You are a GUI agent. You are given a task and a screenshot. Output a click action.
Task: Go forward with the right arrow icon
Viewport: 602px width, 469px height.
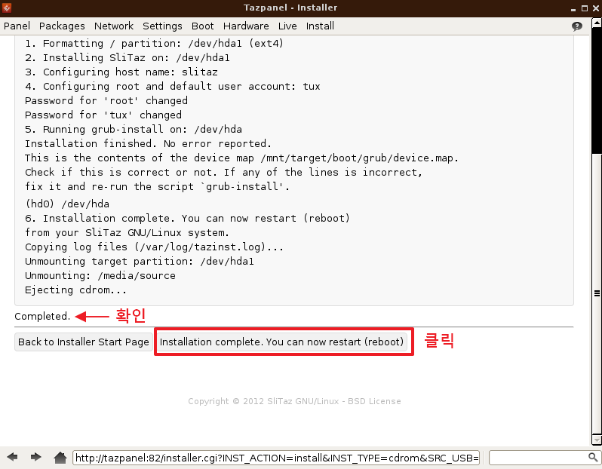[x=35, y=457]
